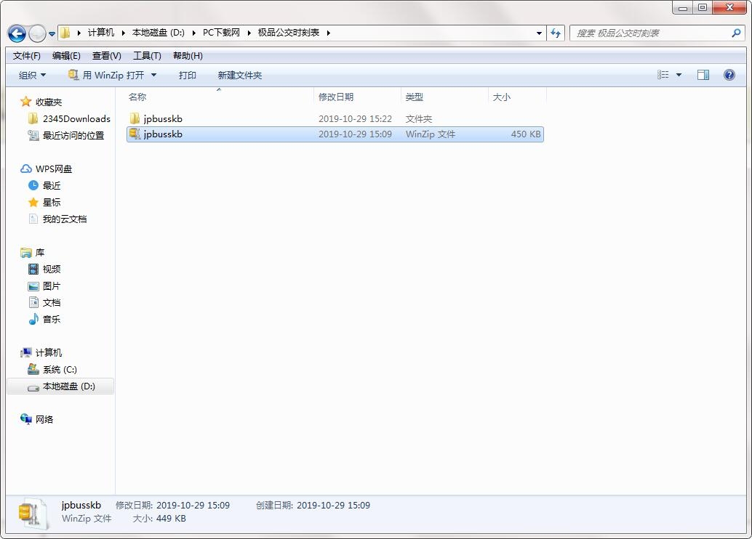Click the 星标 star icon

tap(33, 202)
